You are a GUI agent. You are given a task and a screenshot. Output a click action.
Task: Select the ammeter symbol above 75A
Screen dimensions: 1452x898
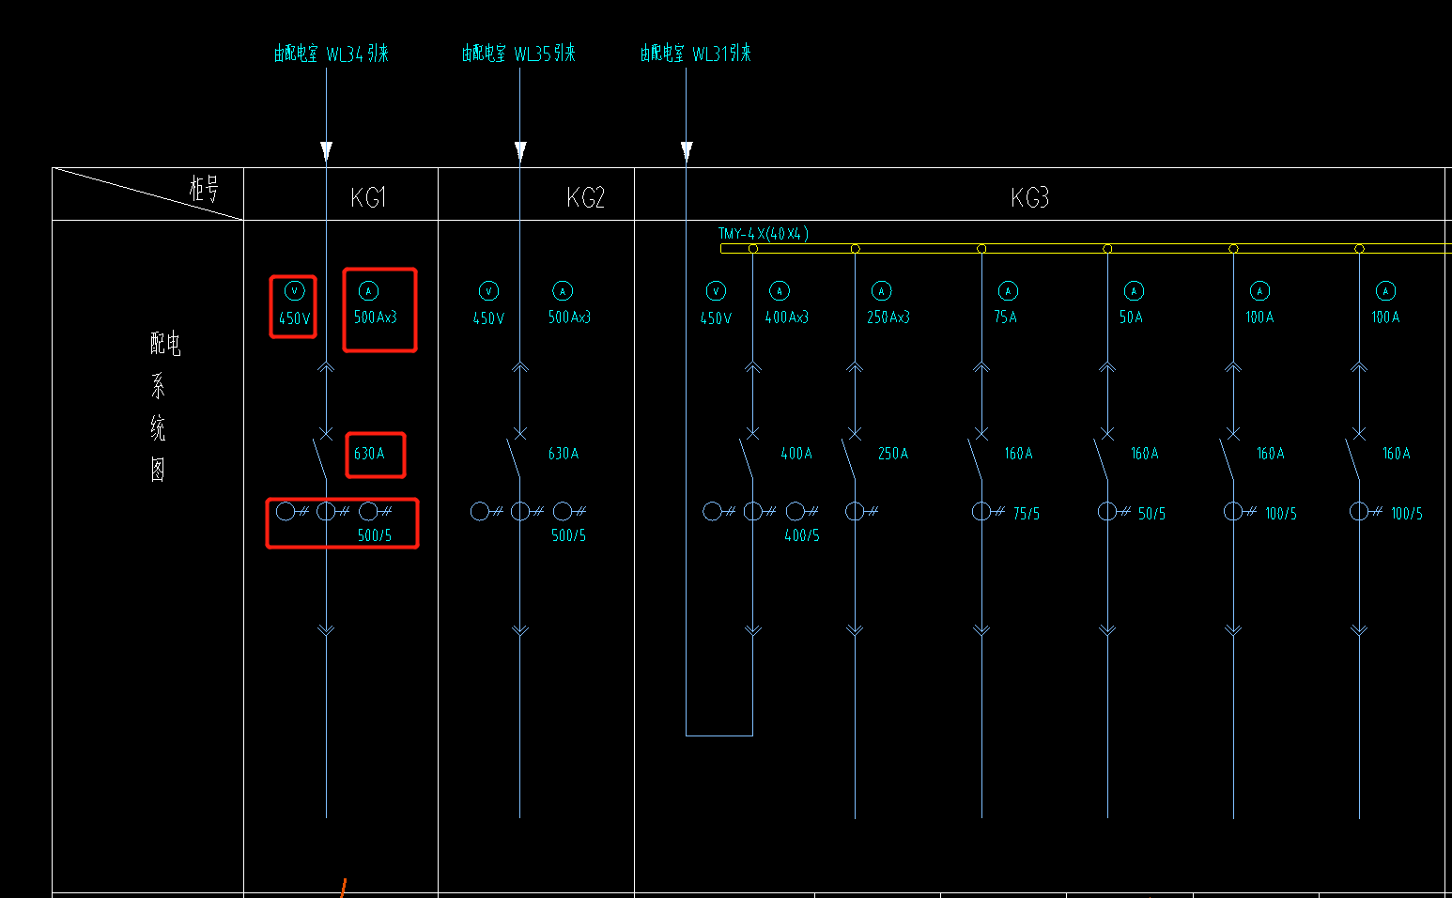tap(1008, 291)
